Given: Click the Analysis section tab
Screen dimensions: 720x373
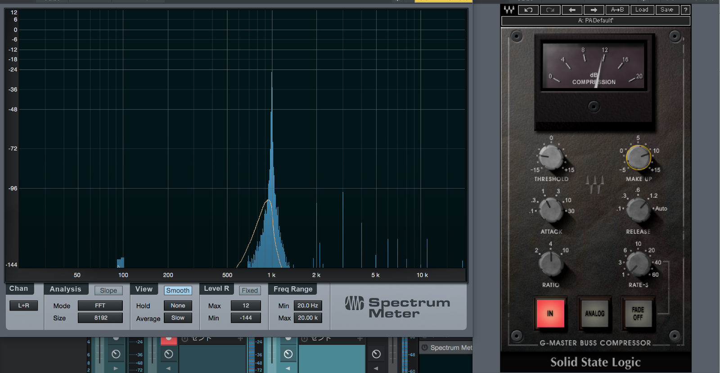Looking at the screenshot, I should [x=66, y=289].
